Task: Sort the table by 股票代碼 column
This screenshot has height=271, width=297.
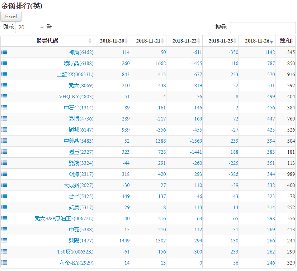Action: coord(47,41)
